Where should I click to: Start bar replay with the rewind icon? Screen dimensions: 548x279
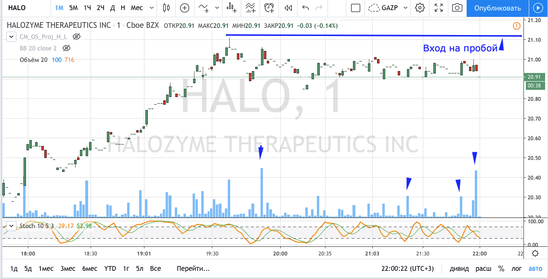click(x=288, y=8)
